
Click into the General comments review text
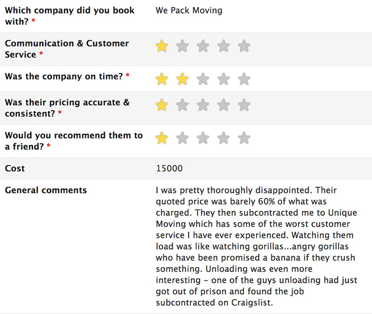pyautogui.click(x=256, y=246)
